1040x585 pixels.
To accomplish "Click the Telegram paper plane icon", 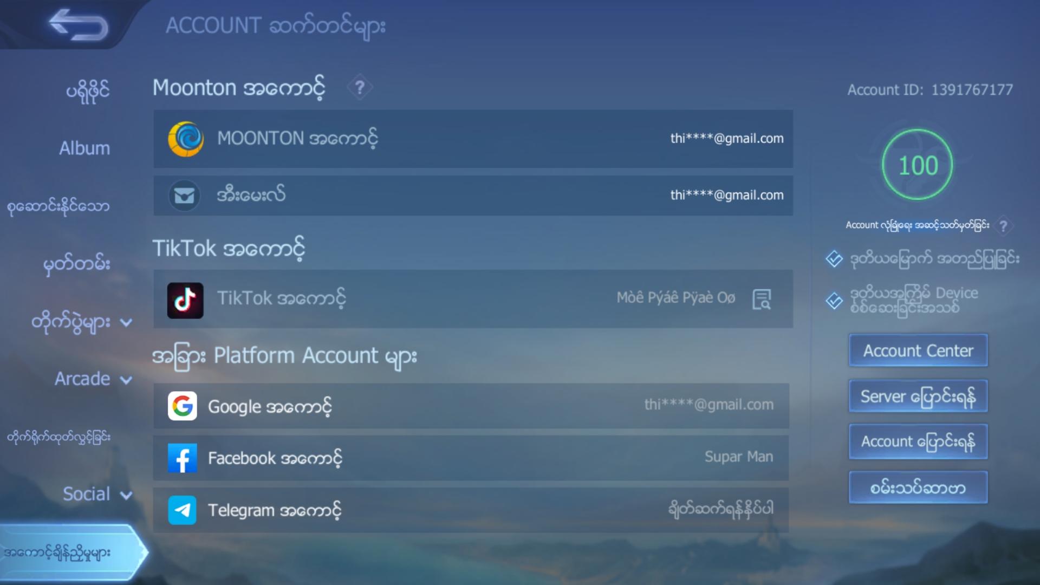I will pos(183,510).
